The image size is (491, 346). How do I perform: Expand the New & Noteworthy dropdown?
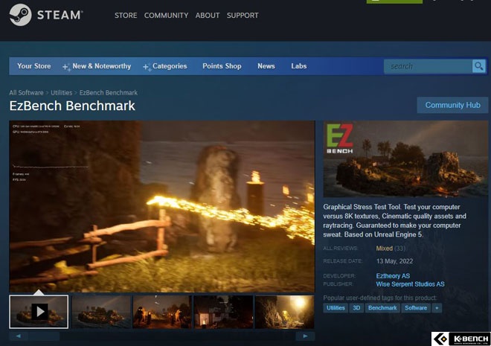(x=97, y=66)
